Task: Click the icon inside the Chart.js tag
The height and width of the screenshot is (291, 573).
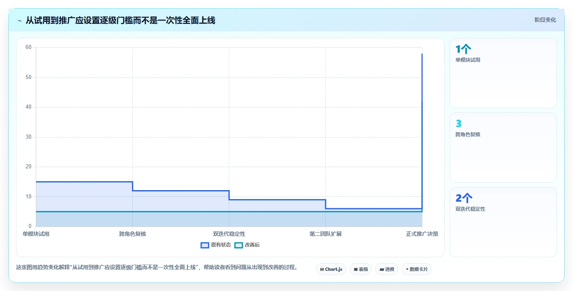Action: (322, 269)
